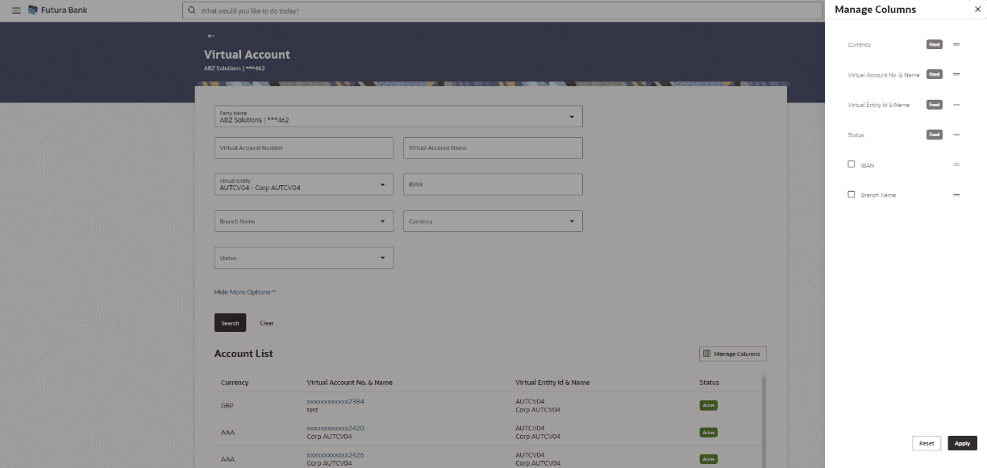987x468 pixels.
Task: Close the Manage Columns panel
Action: coord(977,9)
